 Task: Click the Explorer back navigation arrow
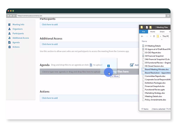click(x=142, y=36)
